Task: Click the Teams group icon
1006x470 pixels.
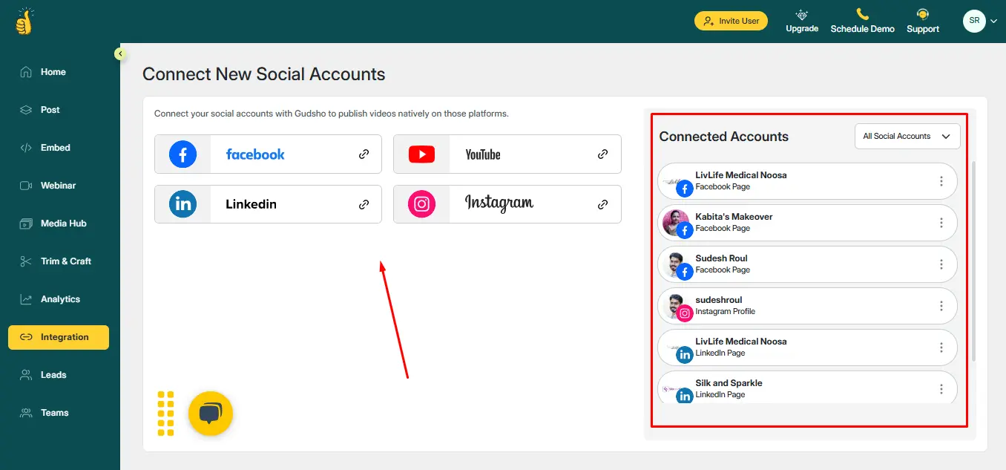Action: [x=26, y=413]
